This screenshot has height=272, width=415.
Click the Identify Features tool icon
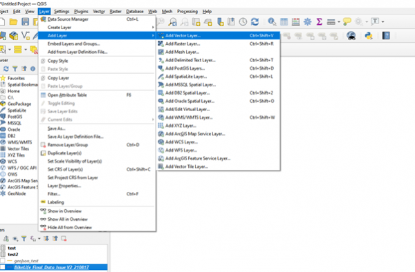point(272,21)
